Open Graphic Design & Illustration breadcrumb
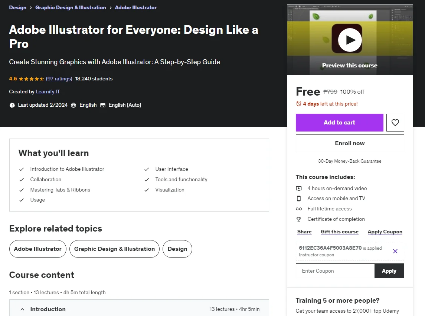The image size is (425, 316). (71, 7)
